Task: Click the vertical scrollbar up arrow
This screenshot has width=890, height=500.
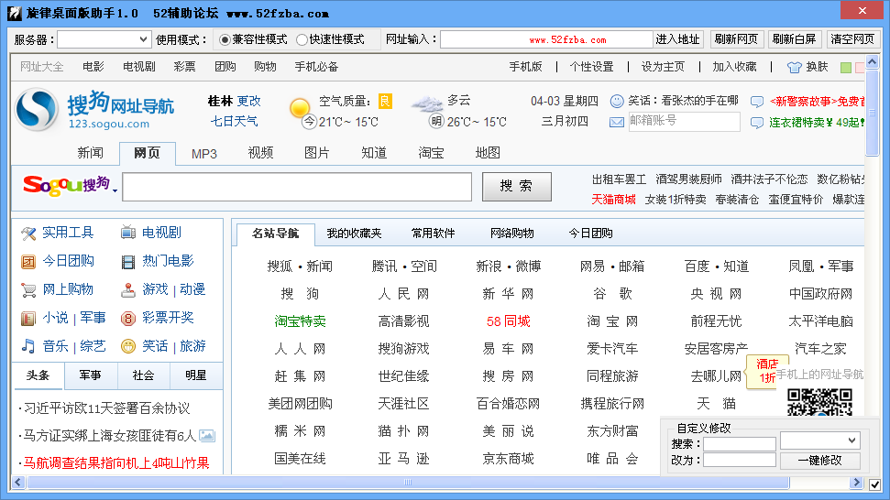Action: point(873,60)
